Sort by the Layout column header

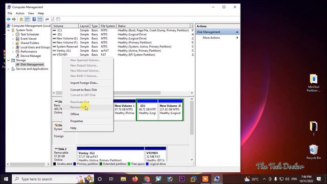click(84, 26)
